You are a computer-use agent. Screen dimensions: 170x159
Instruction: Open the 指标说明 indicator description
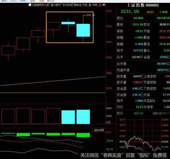coord(99,130)
